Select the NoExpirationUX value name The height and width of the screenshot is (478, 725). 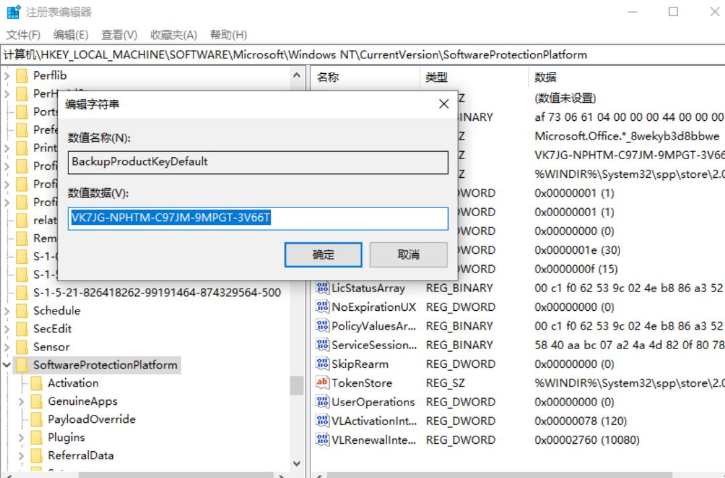pos(374,307)
